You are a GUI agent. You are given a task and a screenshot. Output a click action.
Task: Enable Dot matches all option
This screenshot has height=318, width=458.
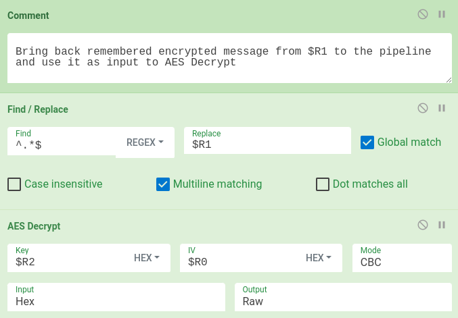323,184
